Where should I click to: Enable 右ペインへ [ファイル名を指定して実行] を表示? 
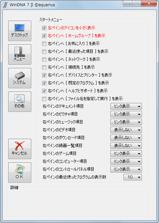[x=44, y=99]
